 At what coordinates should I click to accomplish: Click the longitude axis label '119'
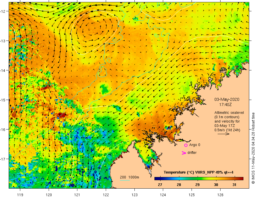[20, 195]
